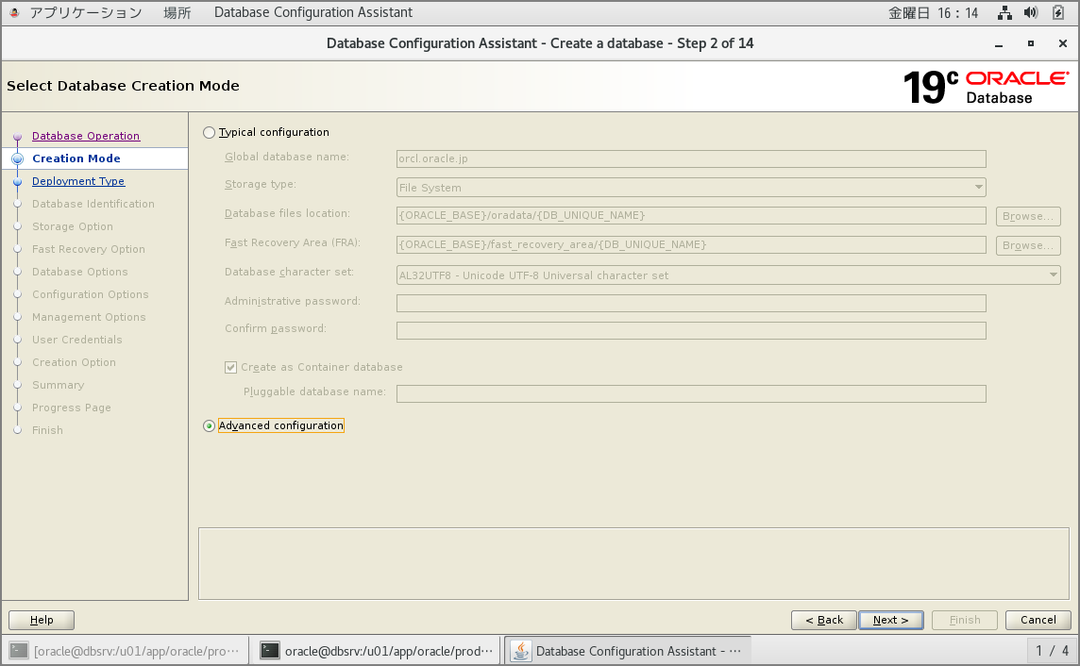Click the Java icon in taskbar DBCA entry
Screen dimensions: 1080x666
pos(520,651)
